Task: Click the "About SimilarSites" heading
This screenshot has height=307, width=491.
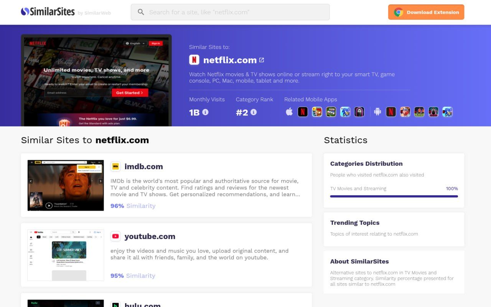Action: 359,261
